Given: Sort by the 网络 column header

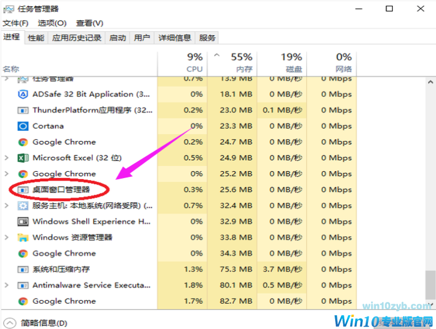Looking at the screenshot, I should (332, 64).
